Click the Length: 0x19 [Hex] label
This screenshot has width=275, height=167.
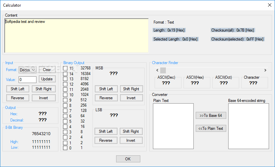[169, 30]
